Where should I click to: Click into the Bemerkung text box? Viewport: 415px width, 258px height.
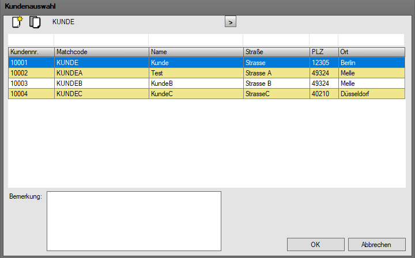point(134,221)
